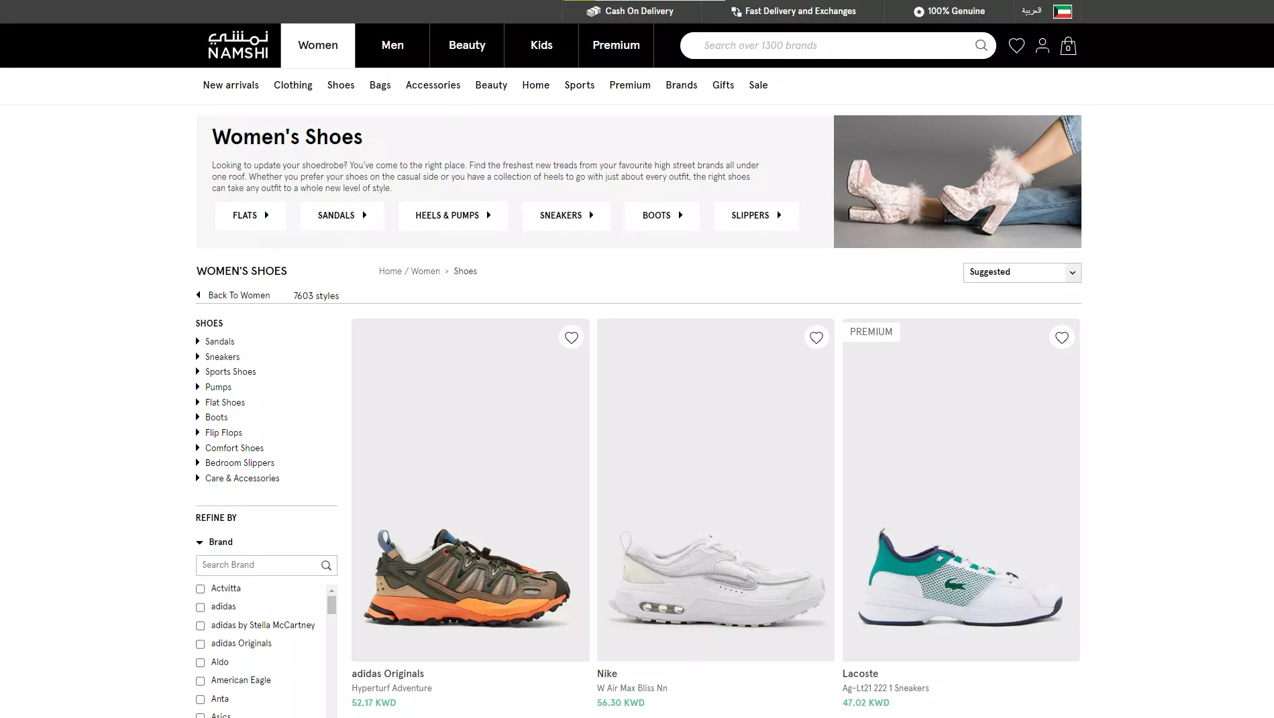This screenshot has width=1274, height=718.
Task: Favorite the adidas Originals Hyperturf Adventure shoe
Action: coord(572,338)
